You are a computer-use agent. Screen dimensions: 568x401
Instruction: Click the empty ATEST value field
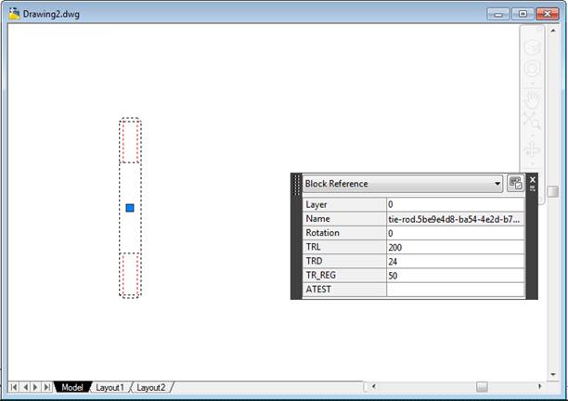[455, 290]
